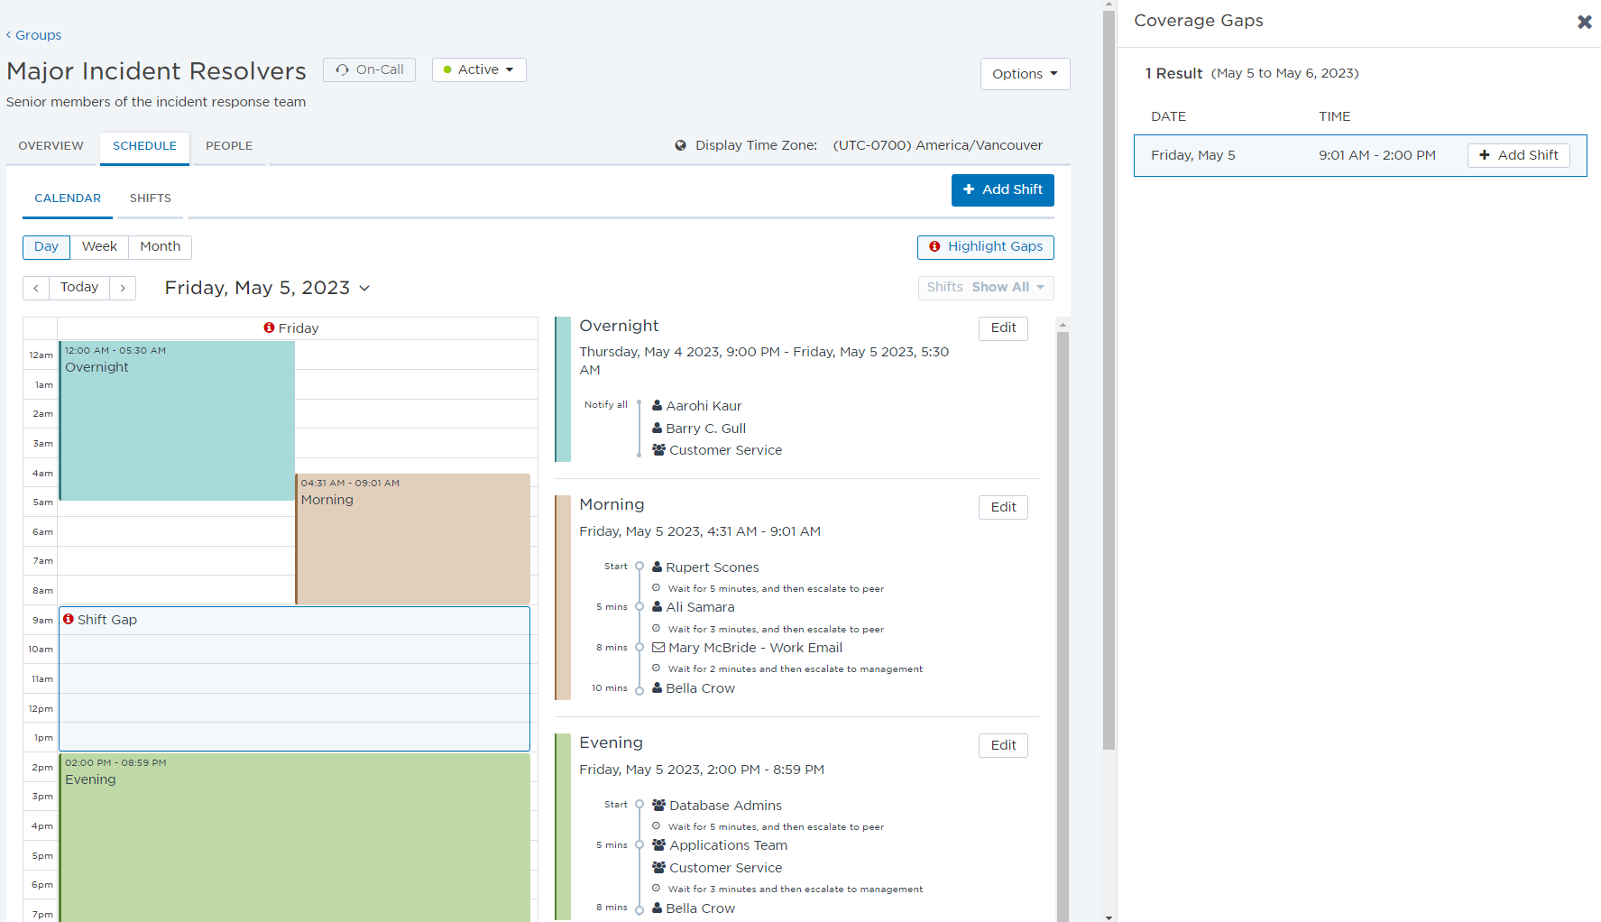The height and width of the screenshot is (922, 1601).
Task: Open Shifts Show All filter dropdown
Action: [985, 287]
